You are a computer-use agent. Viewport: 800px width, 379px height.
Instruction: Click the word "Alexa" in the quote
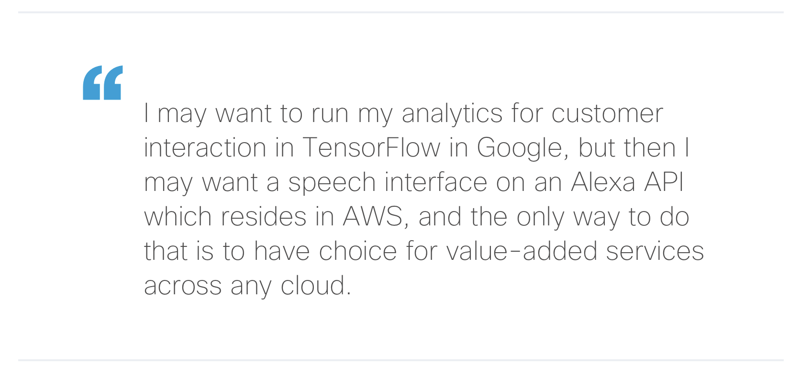pyautogui.click(x=603, y=182)
